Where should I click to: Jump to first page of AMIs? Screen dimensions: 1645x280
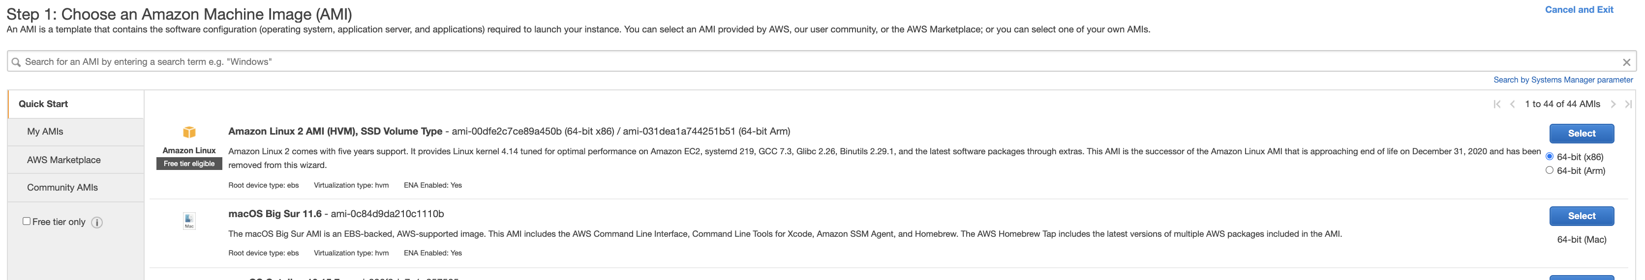tap(1497, 105)
